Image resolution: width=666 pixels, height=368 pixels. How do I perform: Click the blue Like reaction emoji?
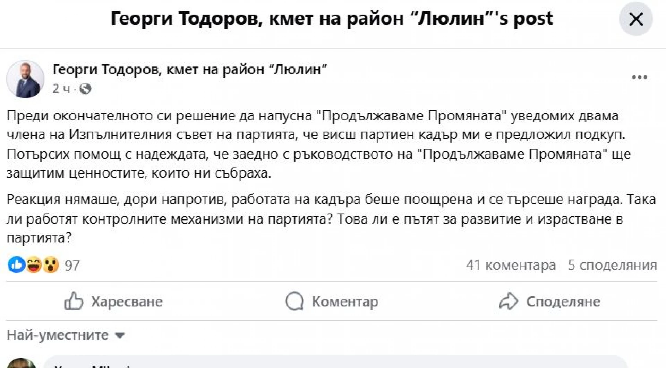click(x=16, y=265)
